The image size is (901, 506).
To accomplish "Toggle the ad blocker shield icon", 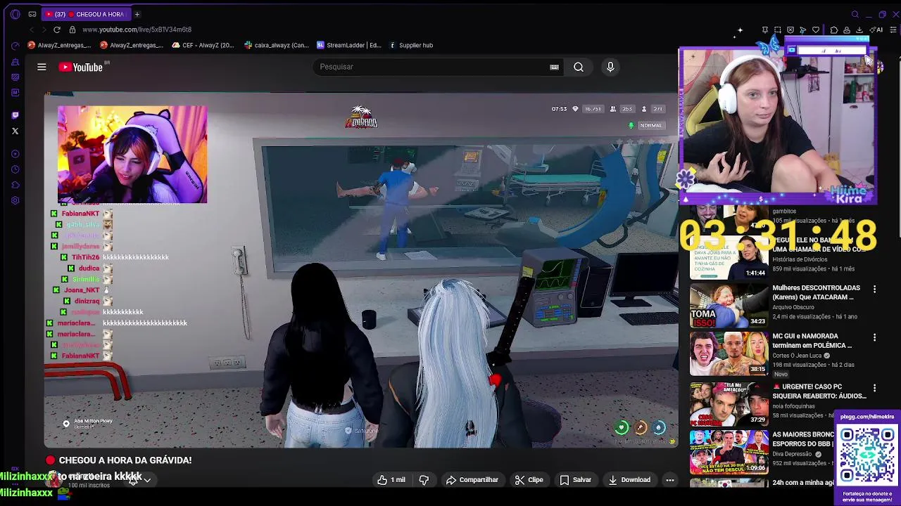I will pos(790,30).
